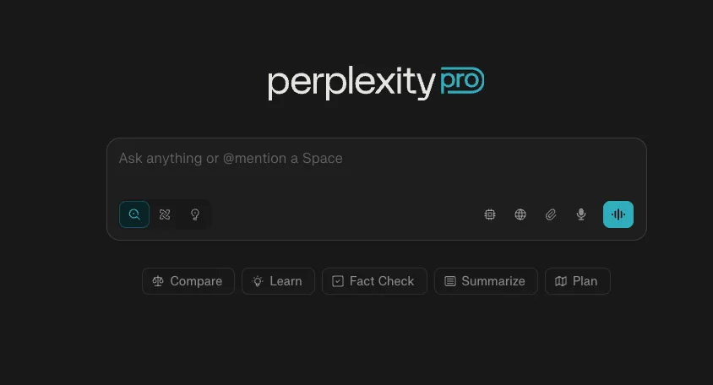713x385 pixels.
Task: Open the AI model chooser chip icon
Action: (x=490, y=214)
